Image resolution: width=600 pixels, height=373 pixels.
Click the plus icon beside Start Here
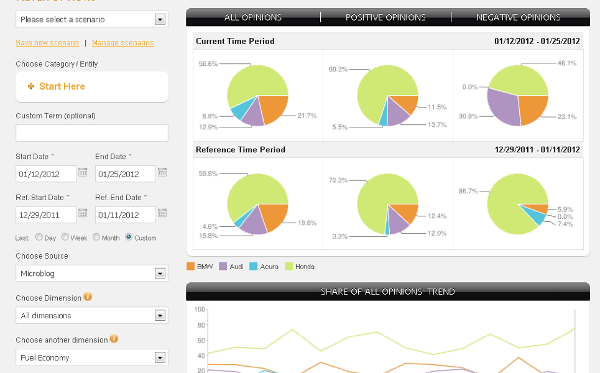click(31, 86)
